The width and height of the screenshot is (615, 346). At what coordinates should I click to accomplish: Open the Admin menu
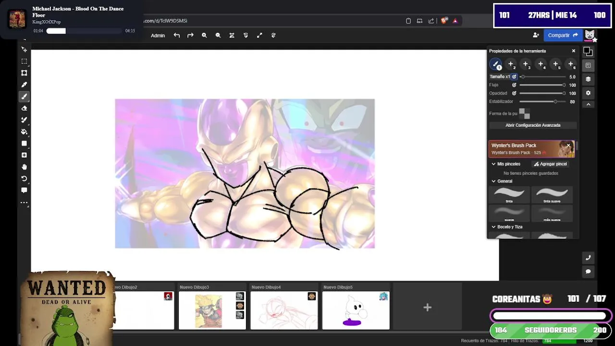(x=158, y=36)
